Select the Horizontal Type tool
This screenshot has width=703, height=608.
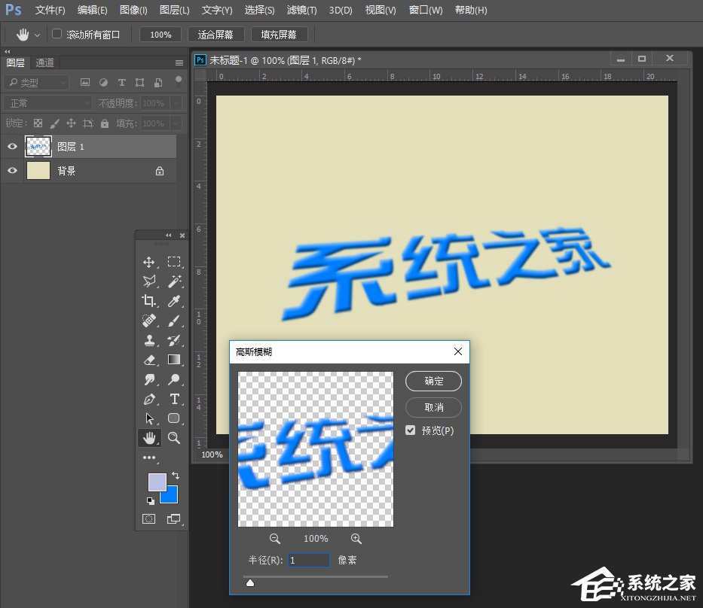(174, 398)
